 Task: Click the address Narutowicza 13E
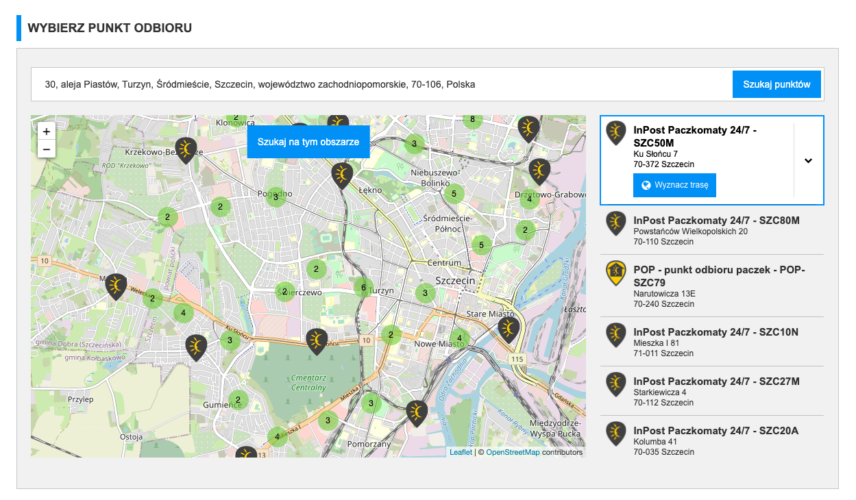[x=665, y=294]
